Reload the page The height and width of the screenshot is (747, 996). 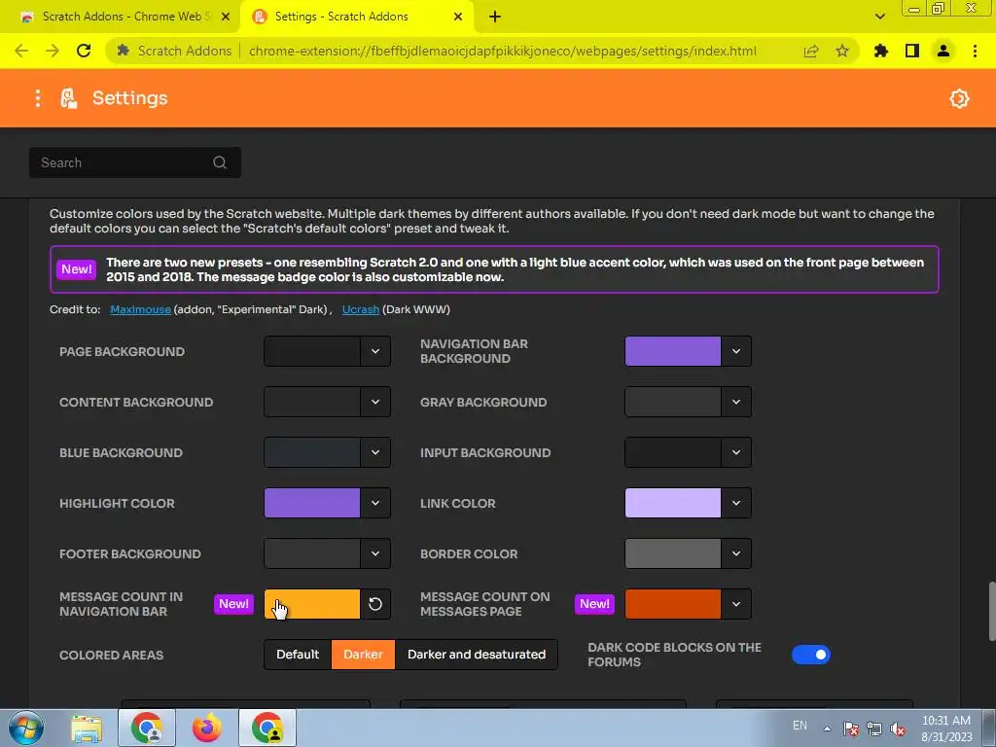tap(84, 51)
